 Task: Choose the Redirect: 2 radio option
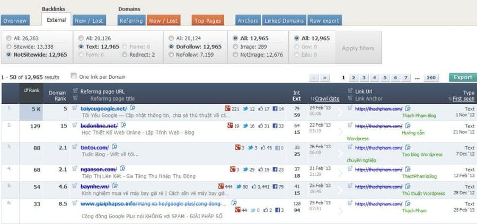tap(124, 55)
